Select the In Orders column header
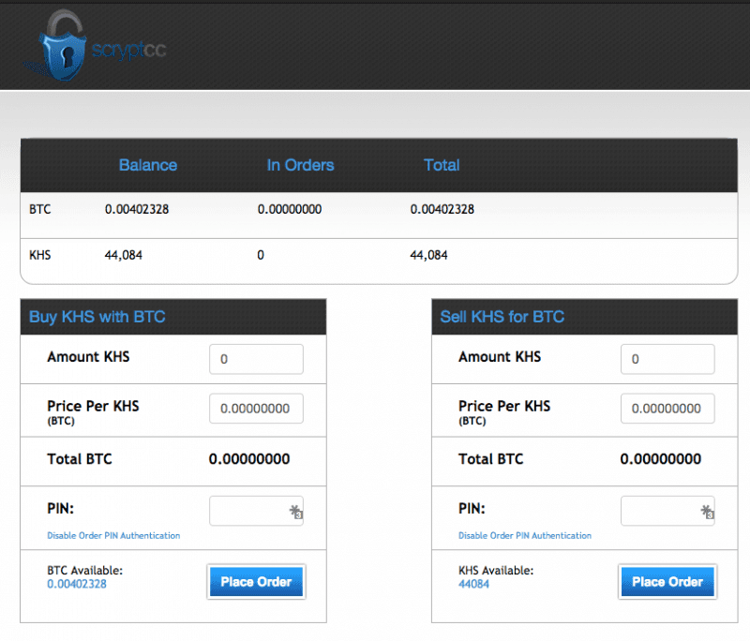 coord(300,165)
